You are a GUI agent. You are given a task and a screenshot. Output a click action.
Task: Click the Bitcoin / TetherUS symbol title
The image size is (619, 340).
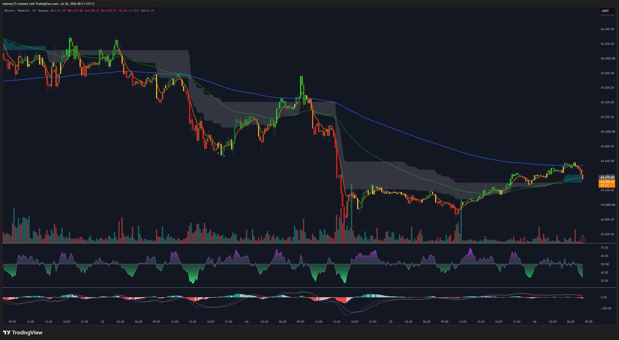26,10
